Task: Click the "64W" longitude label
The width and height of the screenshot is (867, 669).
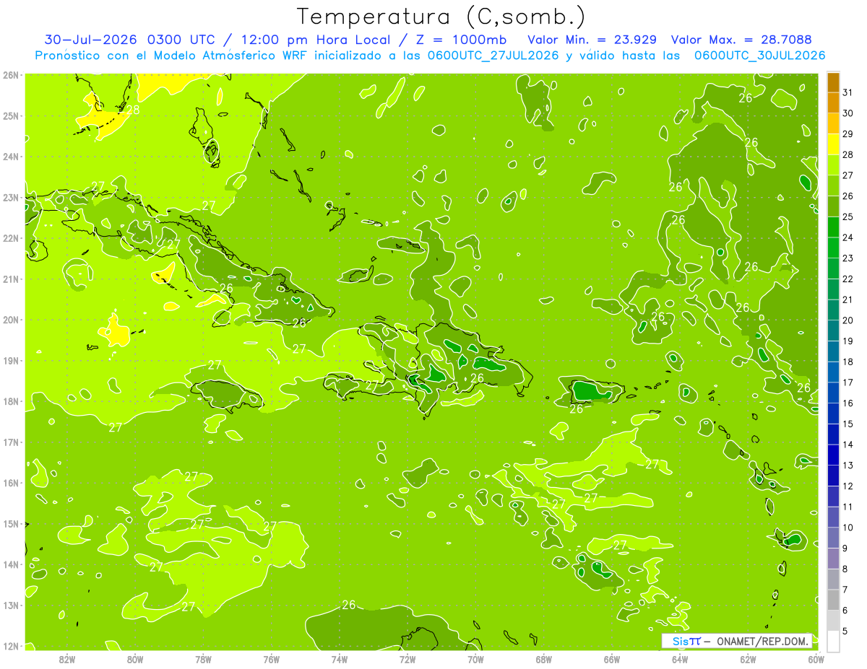Action: (679, 659)
